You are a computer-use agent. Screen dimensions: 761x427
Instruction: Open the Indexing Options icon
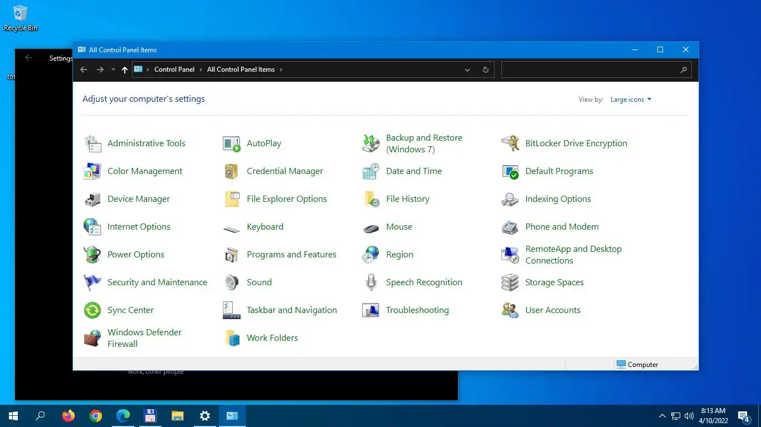pos(510,199)
